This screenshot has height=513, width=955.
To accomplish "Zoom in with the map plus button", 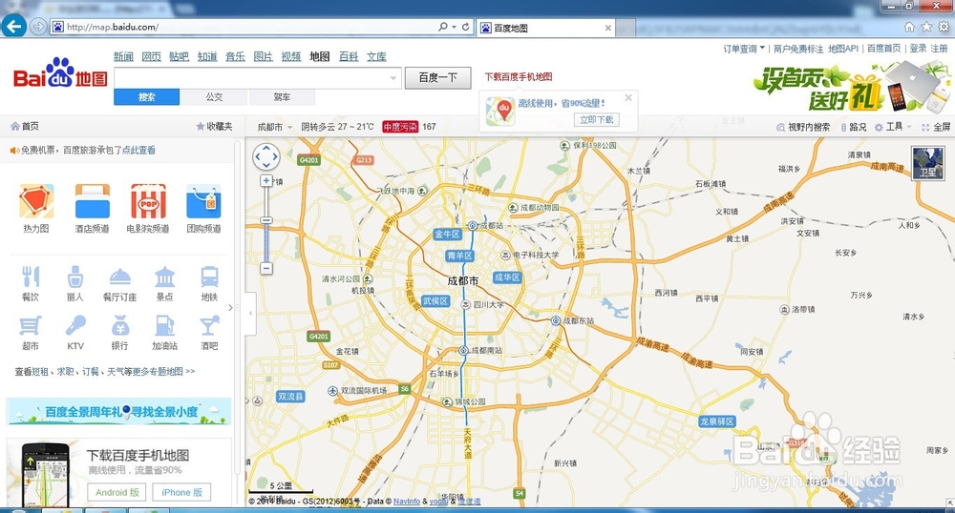I will pos(266,180).
